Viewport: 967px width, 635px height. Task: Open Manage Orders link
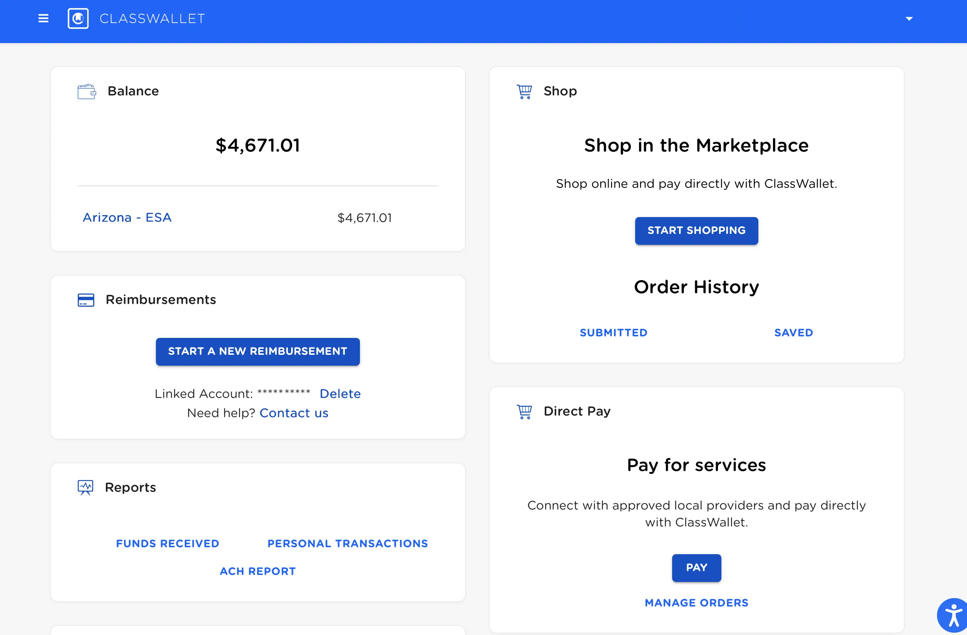pyautogui.click(x=696, y=603)
